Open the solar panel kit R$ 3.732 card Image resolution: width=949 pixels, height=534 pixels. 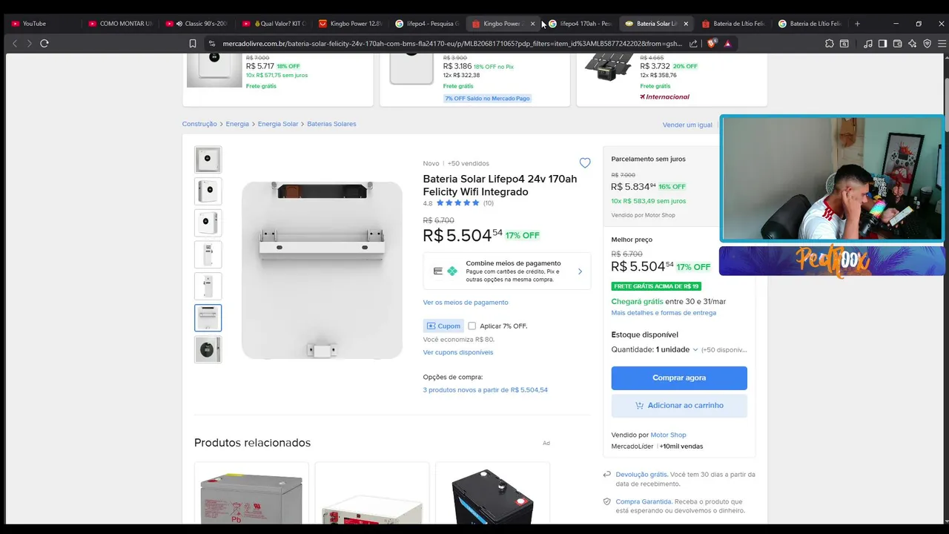[672, 79]
